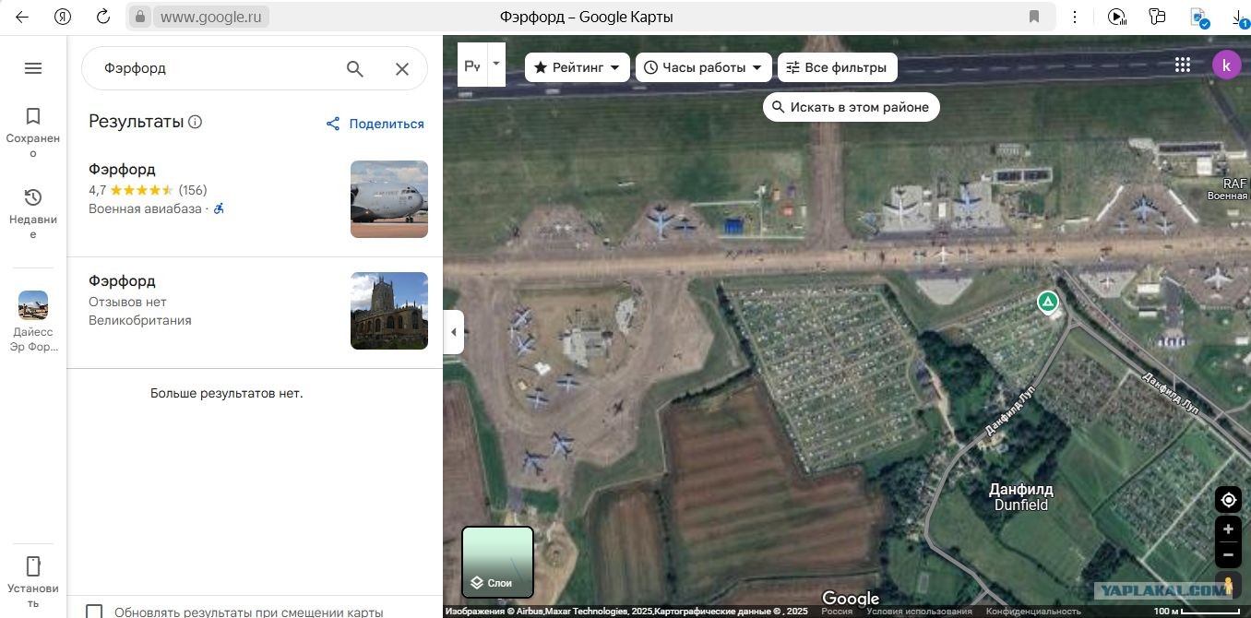1251x618 pixels.
Task: Open the info icon next to Результаты
Action: (x=195, y=122)
